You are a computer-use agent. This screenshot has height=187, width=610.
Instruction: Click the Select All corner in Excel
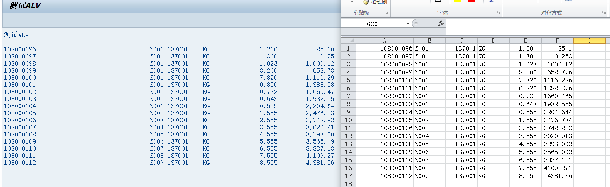[x=349, y=40]
